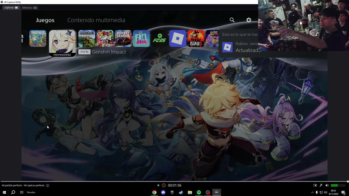This screenshot has height=196, width=349.
Task: Click the info icon beside the profile name
Action: (48, 185)
